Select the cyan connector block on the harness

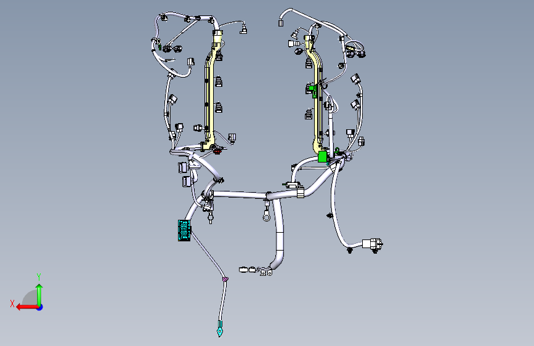click(x=184, y=230)
